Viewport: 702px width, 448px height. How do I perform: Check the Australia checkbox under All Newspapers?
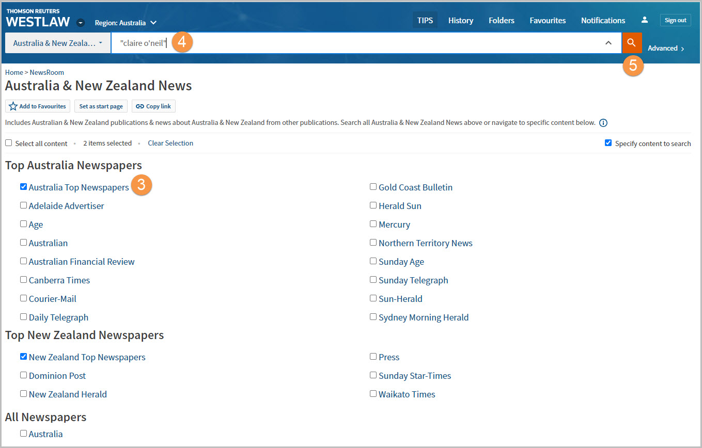(x=23, y=434)
